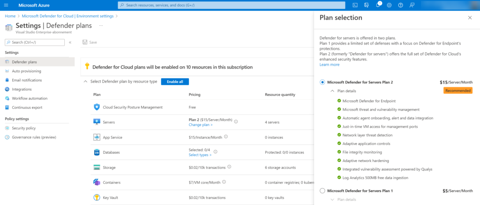Click the info icon next to Containers pricing
Image resolution: width=480 pixels, height=205 pixels.
(x=224, y=182)
